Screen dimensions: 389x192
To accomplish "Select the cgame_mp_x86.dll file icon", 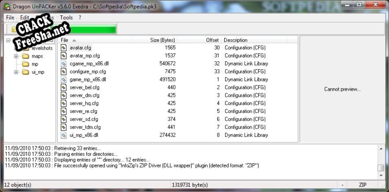I will (65, 64).
